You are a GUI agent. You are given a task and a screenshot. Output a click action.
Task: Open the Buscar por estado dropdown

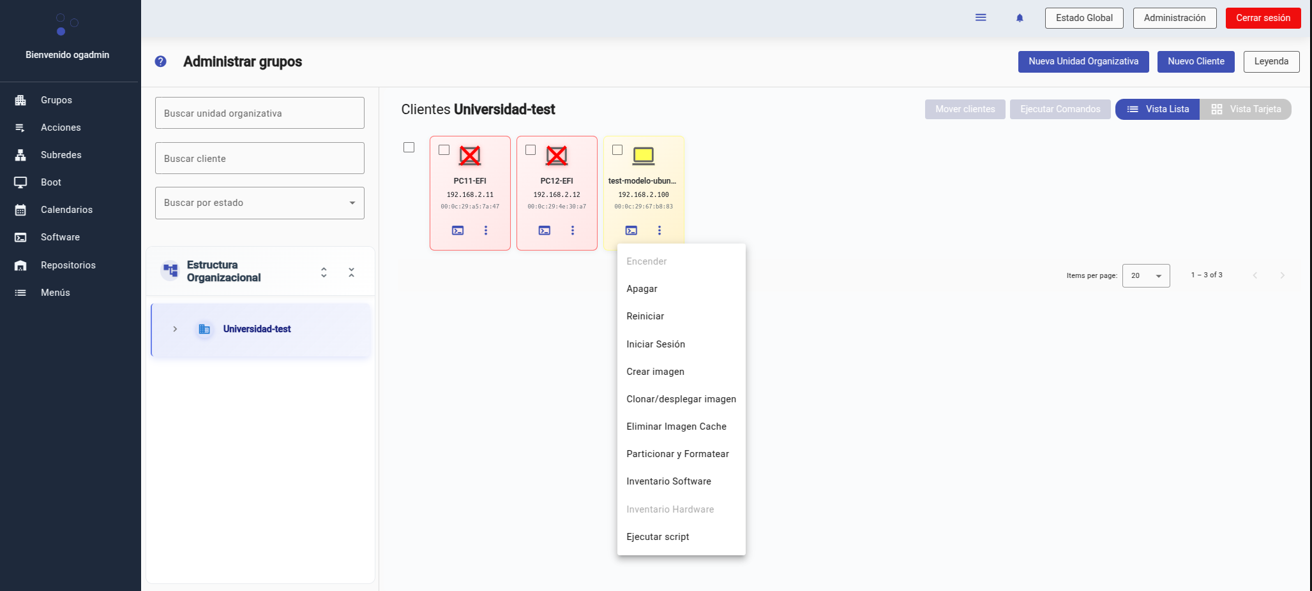(x=259, y=203)
